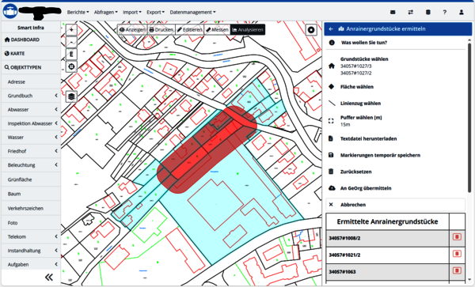
Task: Click the swap arrows icon in the header
Action: pos(410,12)
